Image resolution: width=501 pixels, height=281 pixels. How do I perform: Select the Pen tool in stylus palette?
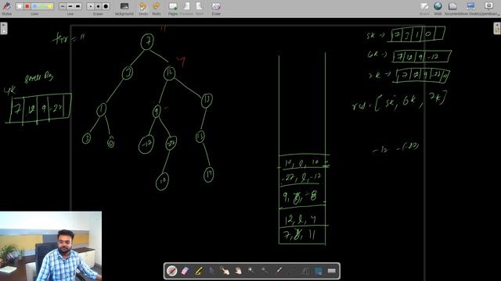(172, 271)
